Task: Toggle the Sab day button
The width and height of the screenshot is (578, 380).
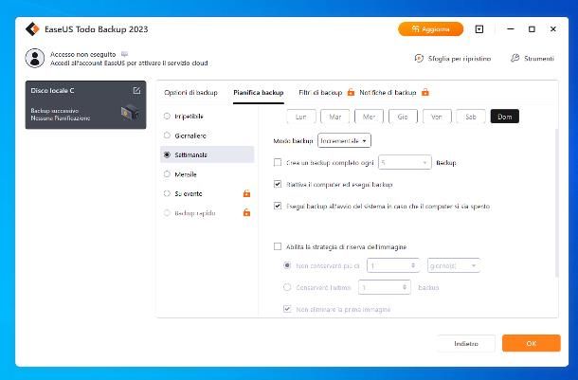Action: (471, 117)
